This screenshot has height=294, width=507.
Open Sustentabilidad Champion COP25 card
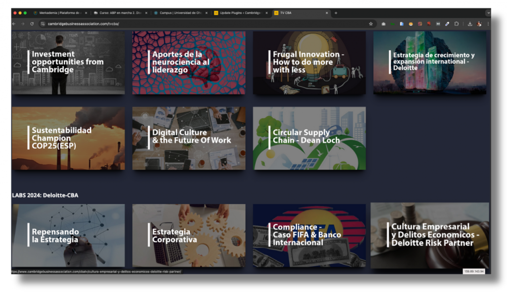[68, 138]
